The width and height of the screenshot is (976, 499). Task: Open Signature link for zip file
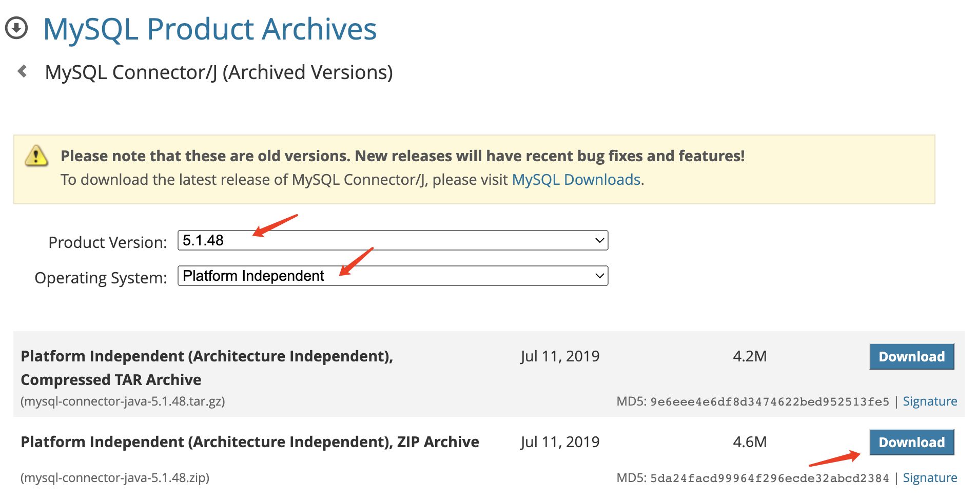coord(930,478)
